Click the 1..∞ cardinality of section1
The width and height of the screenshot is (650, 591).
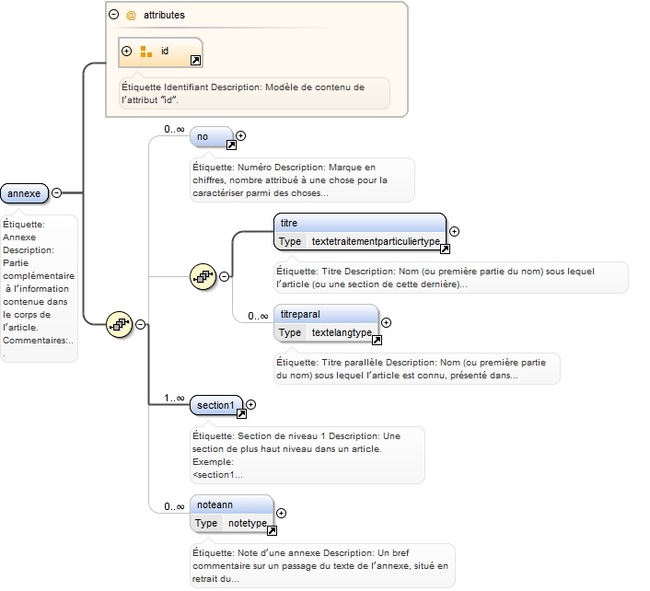click(x=174, y=399)
